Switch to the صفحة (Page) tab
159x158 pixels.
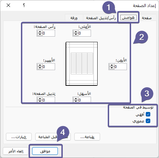click(x=147, y=18)
